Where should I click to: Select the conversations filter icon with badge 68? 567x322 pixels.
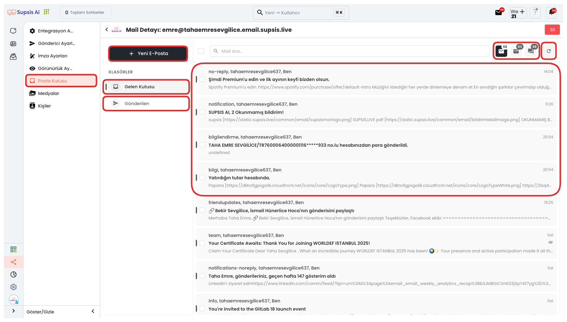tap(531, 51)
